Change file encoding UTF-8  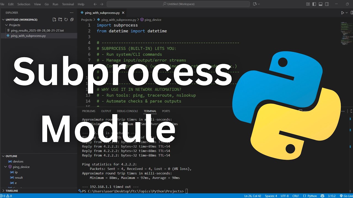(285, 196)
